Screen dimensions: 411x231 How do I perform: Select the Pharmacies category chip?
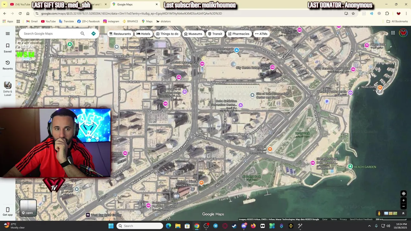coord(239,34)
